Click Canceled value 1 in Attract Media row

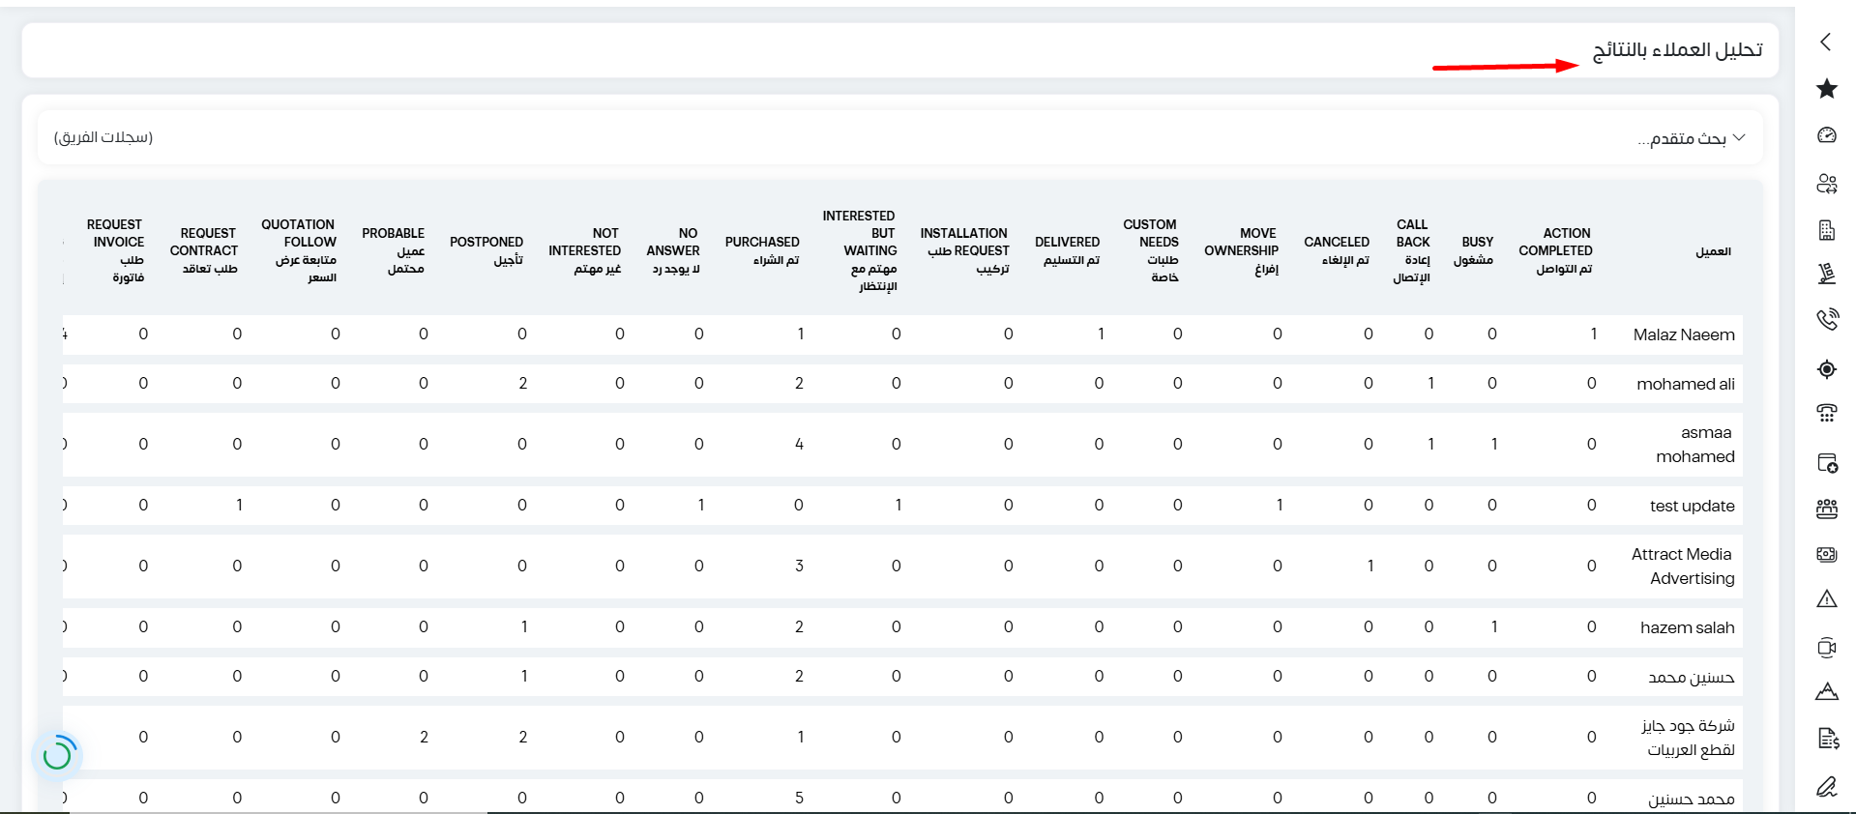(x=1370, y=567)
